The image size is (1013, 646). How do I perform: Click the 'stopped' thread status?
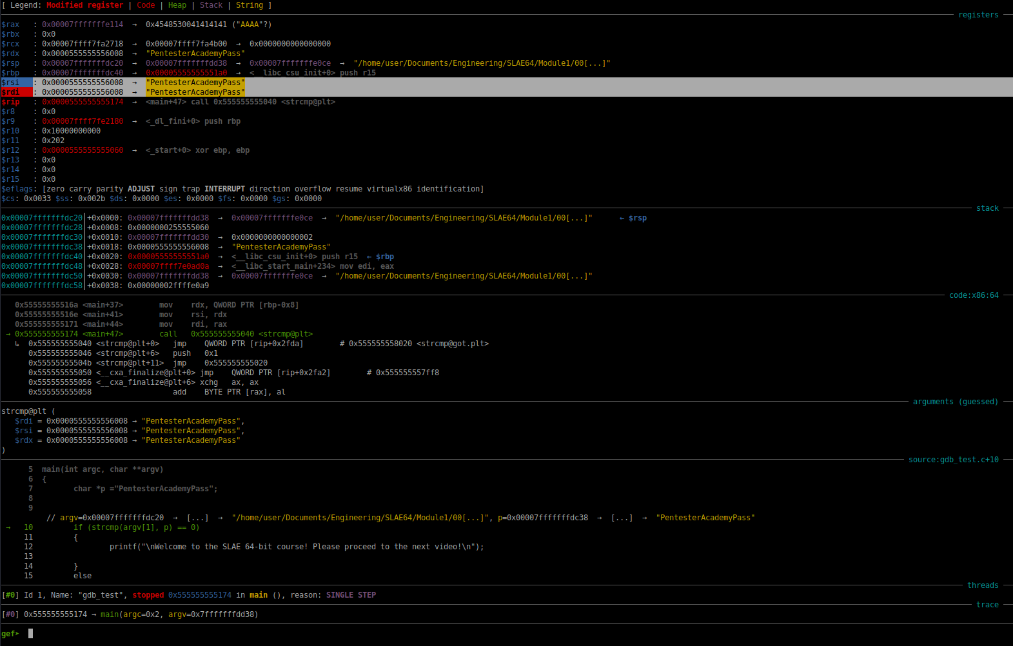click(148, 595)
